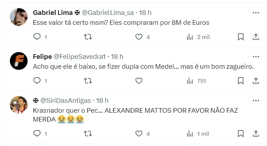Open the @FelipeSavedra1 profile link
The image size is (267, 146).
tap(79, 57)
